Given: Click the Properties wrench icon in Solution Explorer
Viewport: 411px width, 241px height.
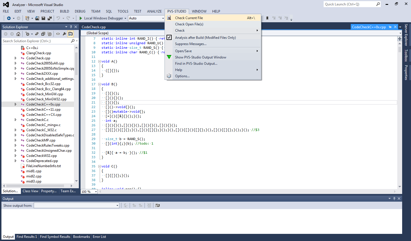Looking at the screenshot, I should pyautogui.click(x=64, y=34).
